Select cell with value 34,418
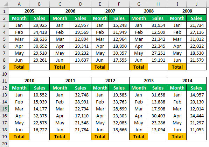Viewport: 209px width, 147px height. pyautogui.click(x=39, y=32)
